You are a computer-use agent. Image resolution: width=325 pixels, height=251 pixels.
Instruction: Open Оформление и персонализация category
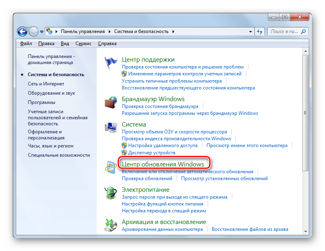tap(46, 135)
